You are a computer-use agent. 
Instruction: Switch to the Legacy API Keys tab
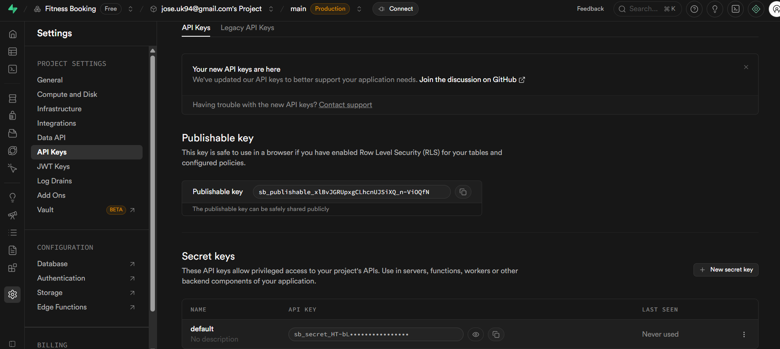247,28
